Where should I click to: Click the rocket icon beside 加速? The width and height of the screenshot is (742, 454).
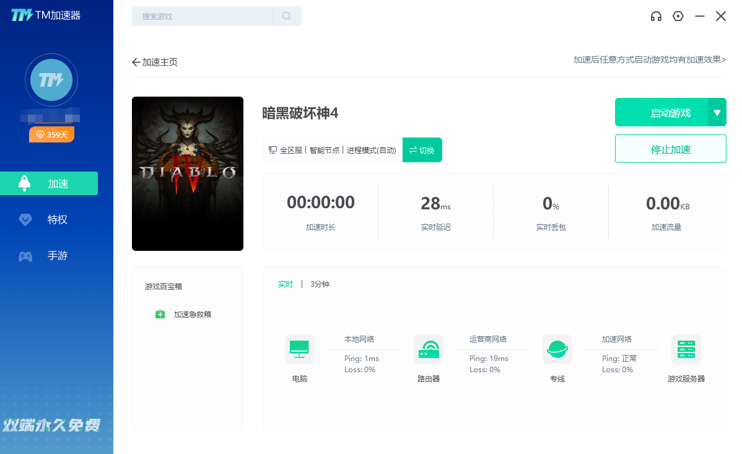pos(25,183)
